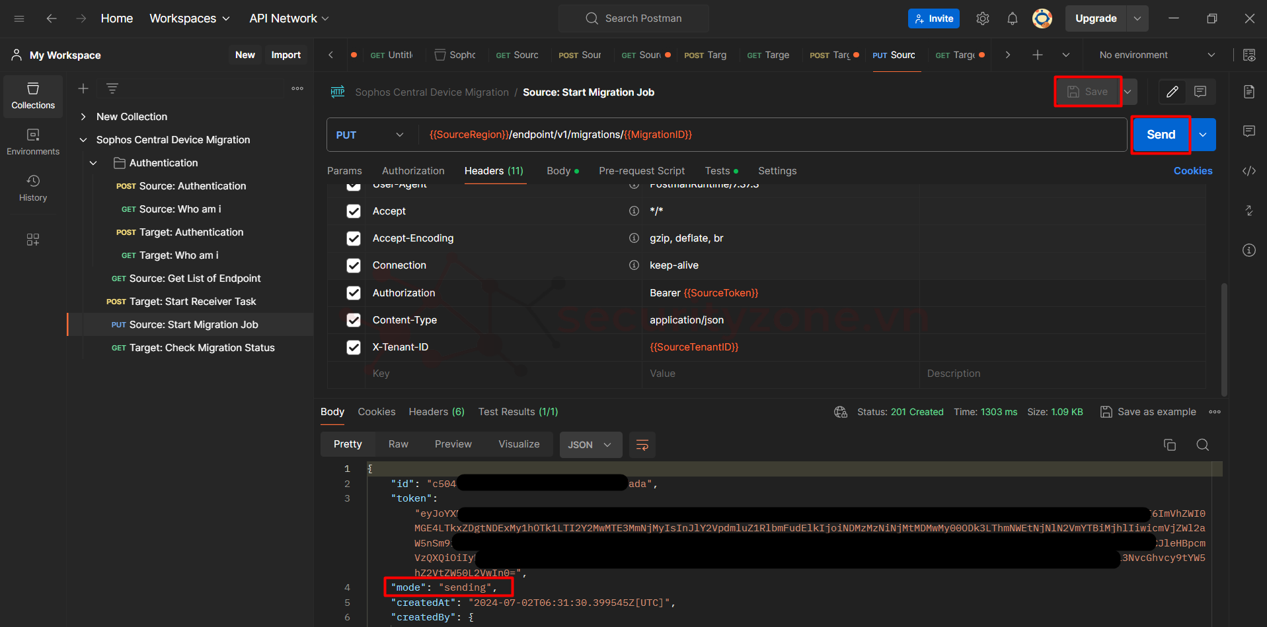Switch to the Params tab
1267x627 pixels.
click(344, 171)
